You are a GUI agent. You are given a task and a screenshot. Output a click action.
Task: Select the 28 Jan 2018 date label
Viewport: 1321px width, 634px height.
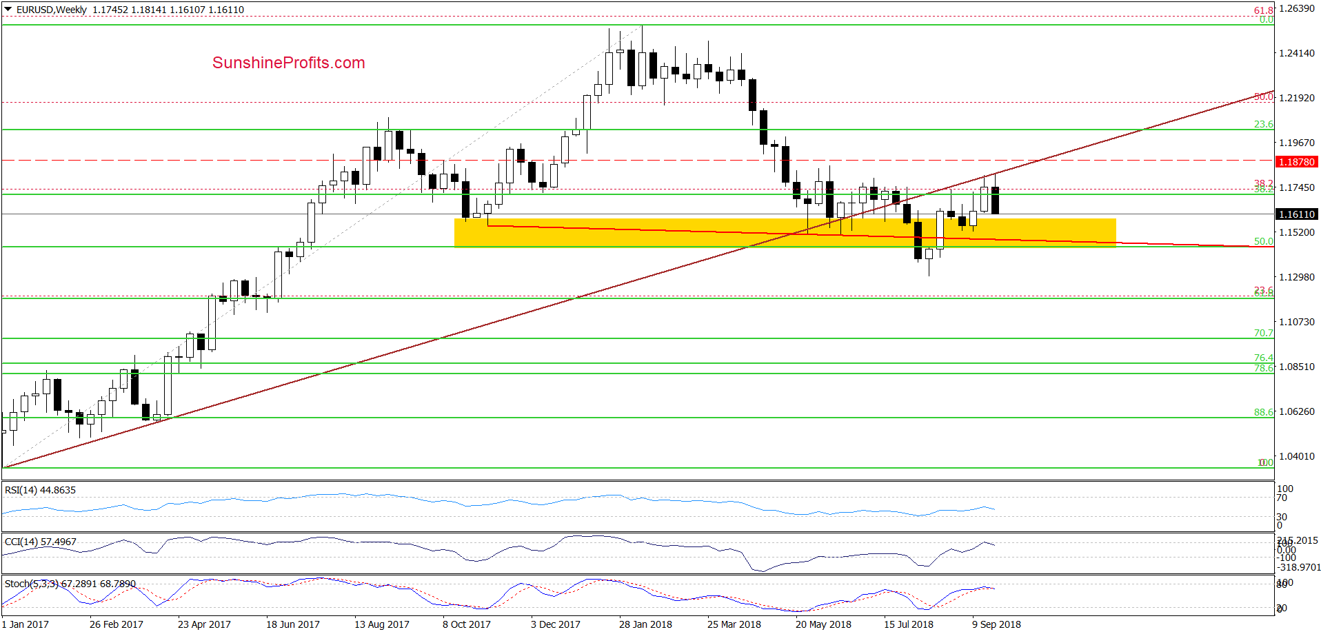(x=645, y=624)
